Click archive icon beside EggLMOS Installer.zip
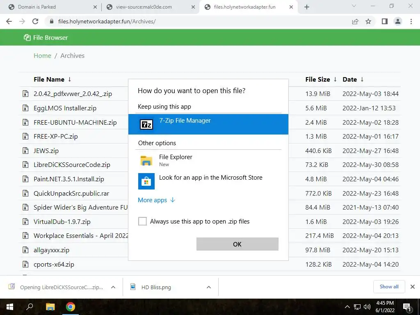The height and width of the screenshot is (315, 420). click(x=25, y=108)
